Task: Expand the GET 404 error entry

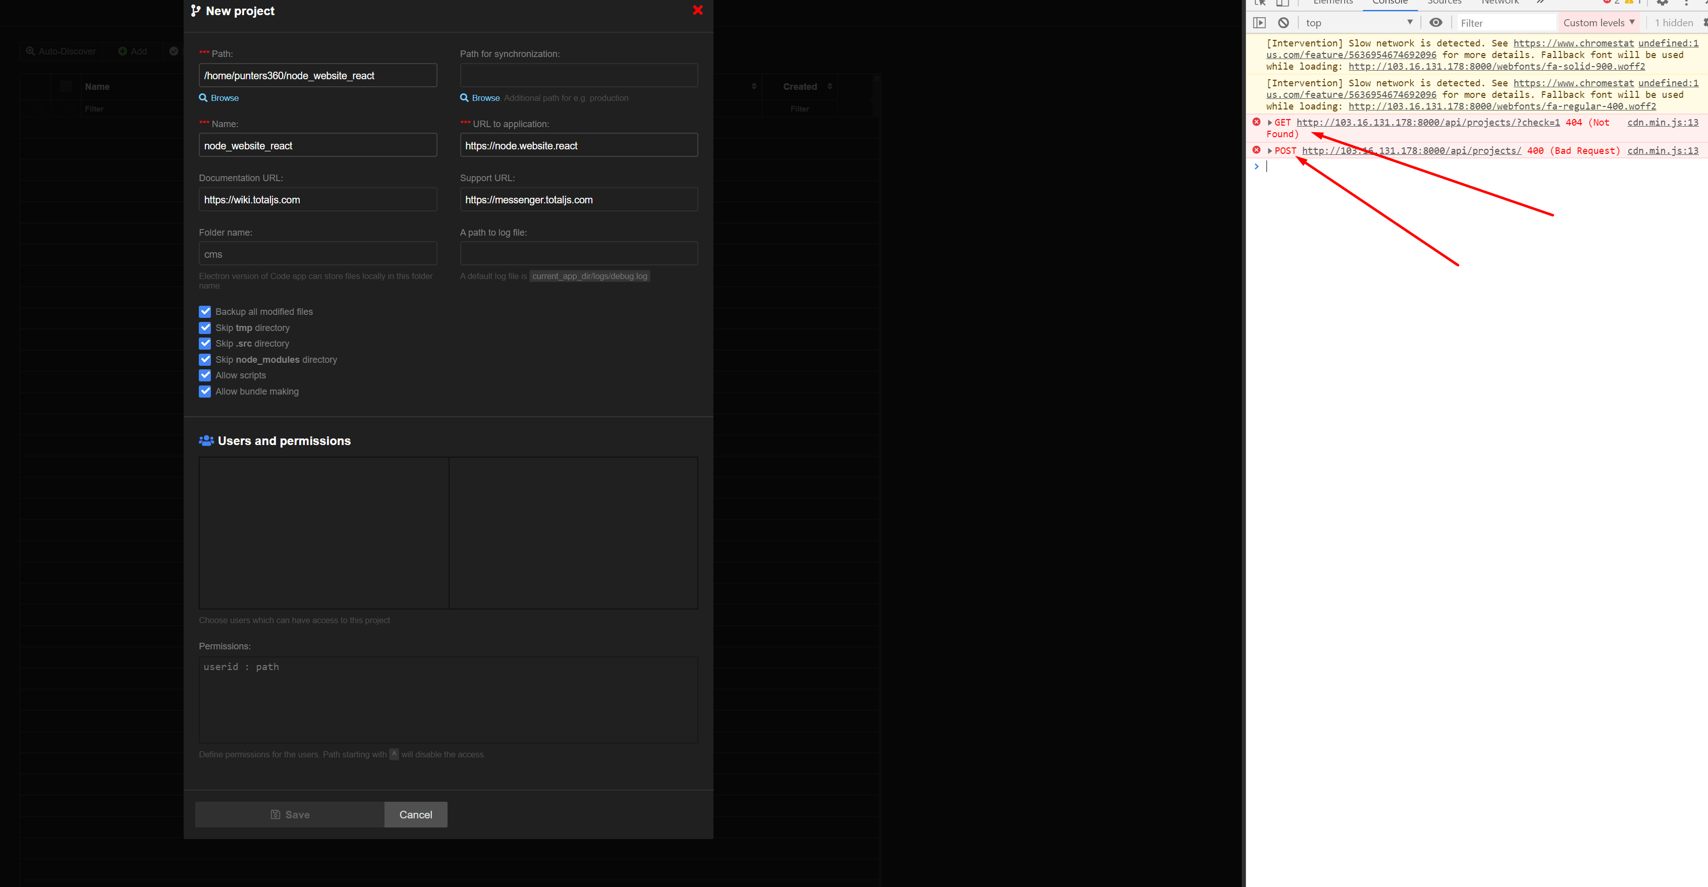Action: tap(1270, 123)
